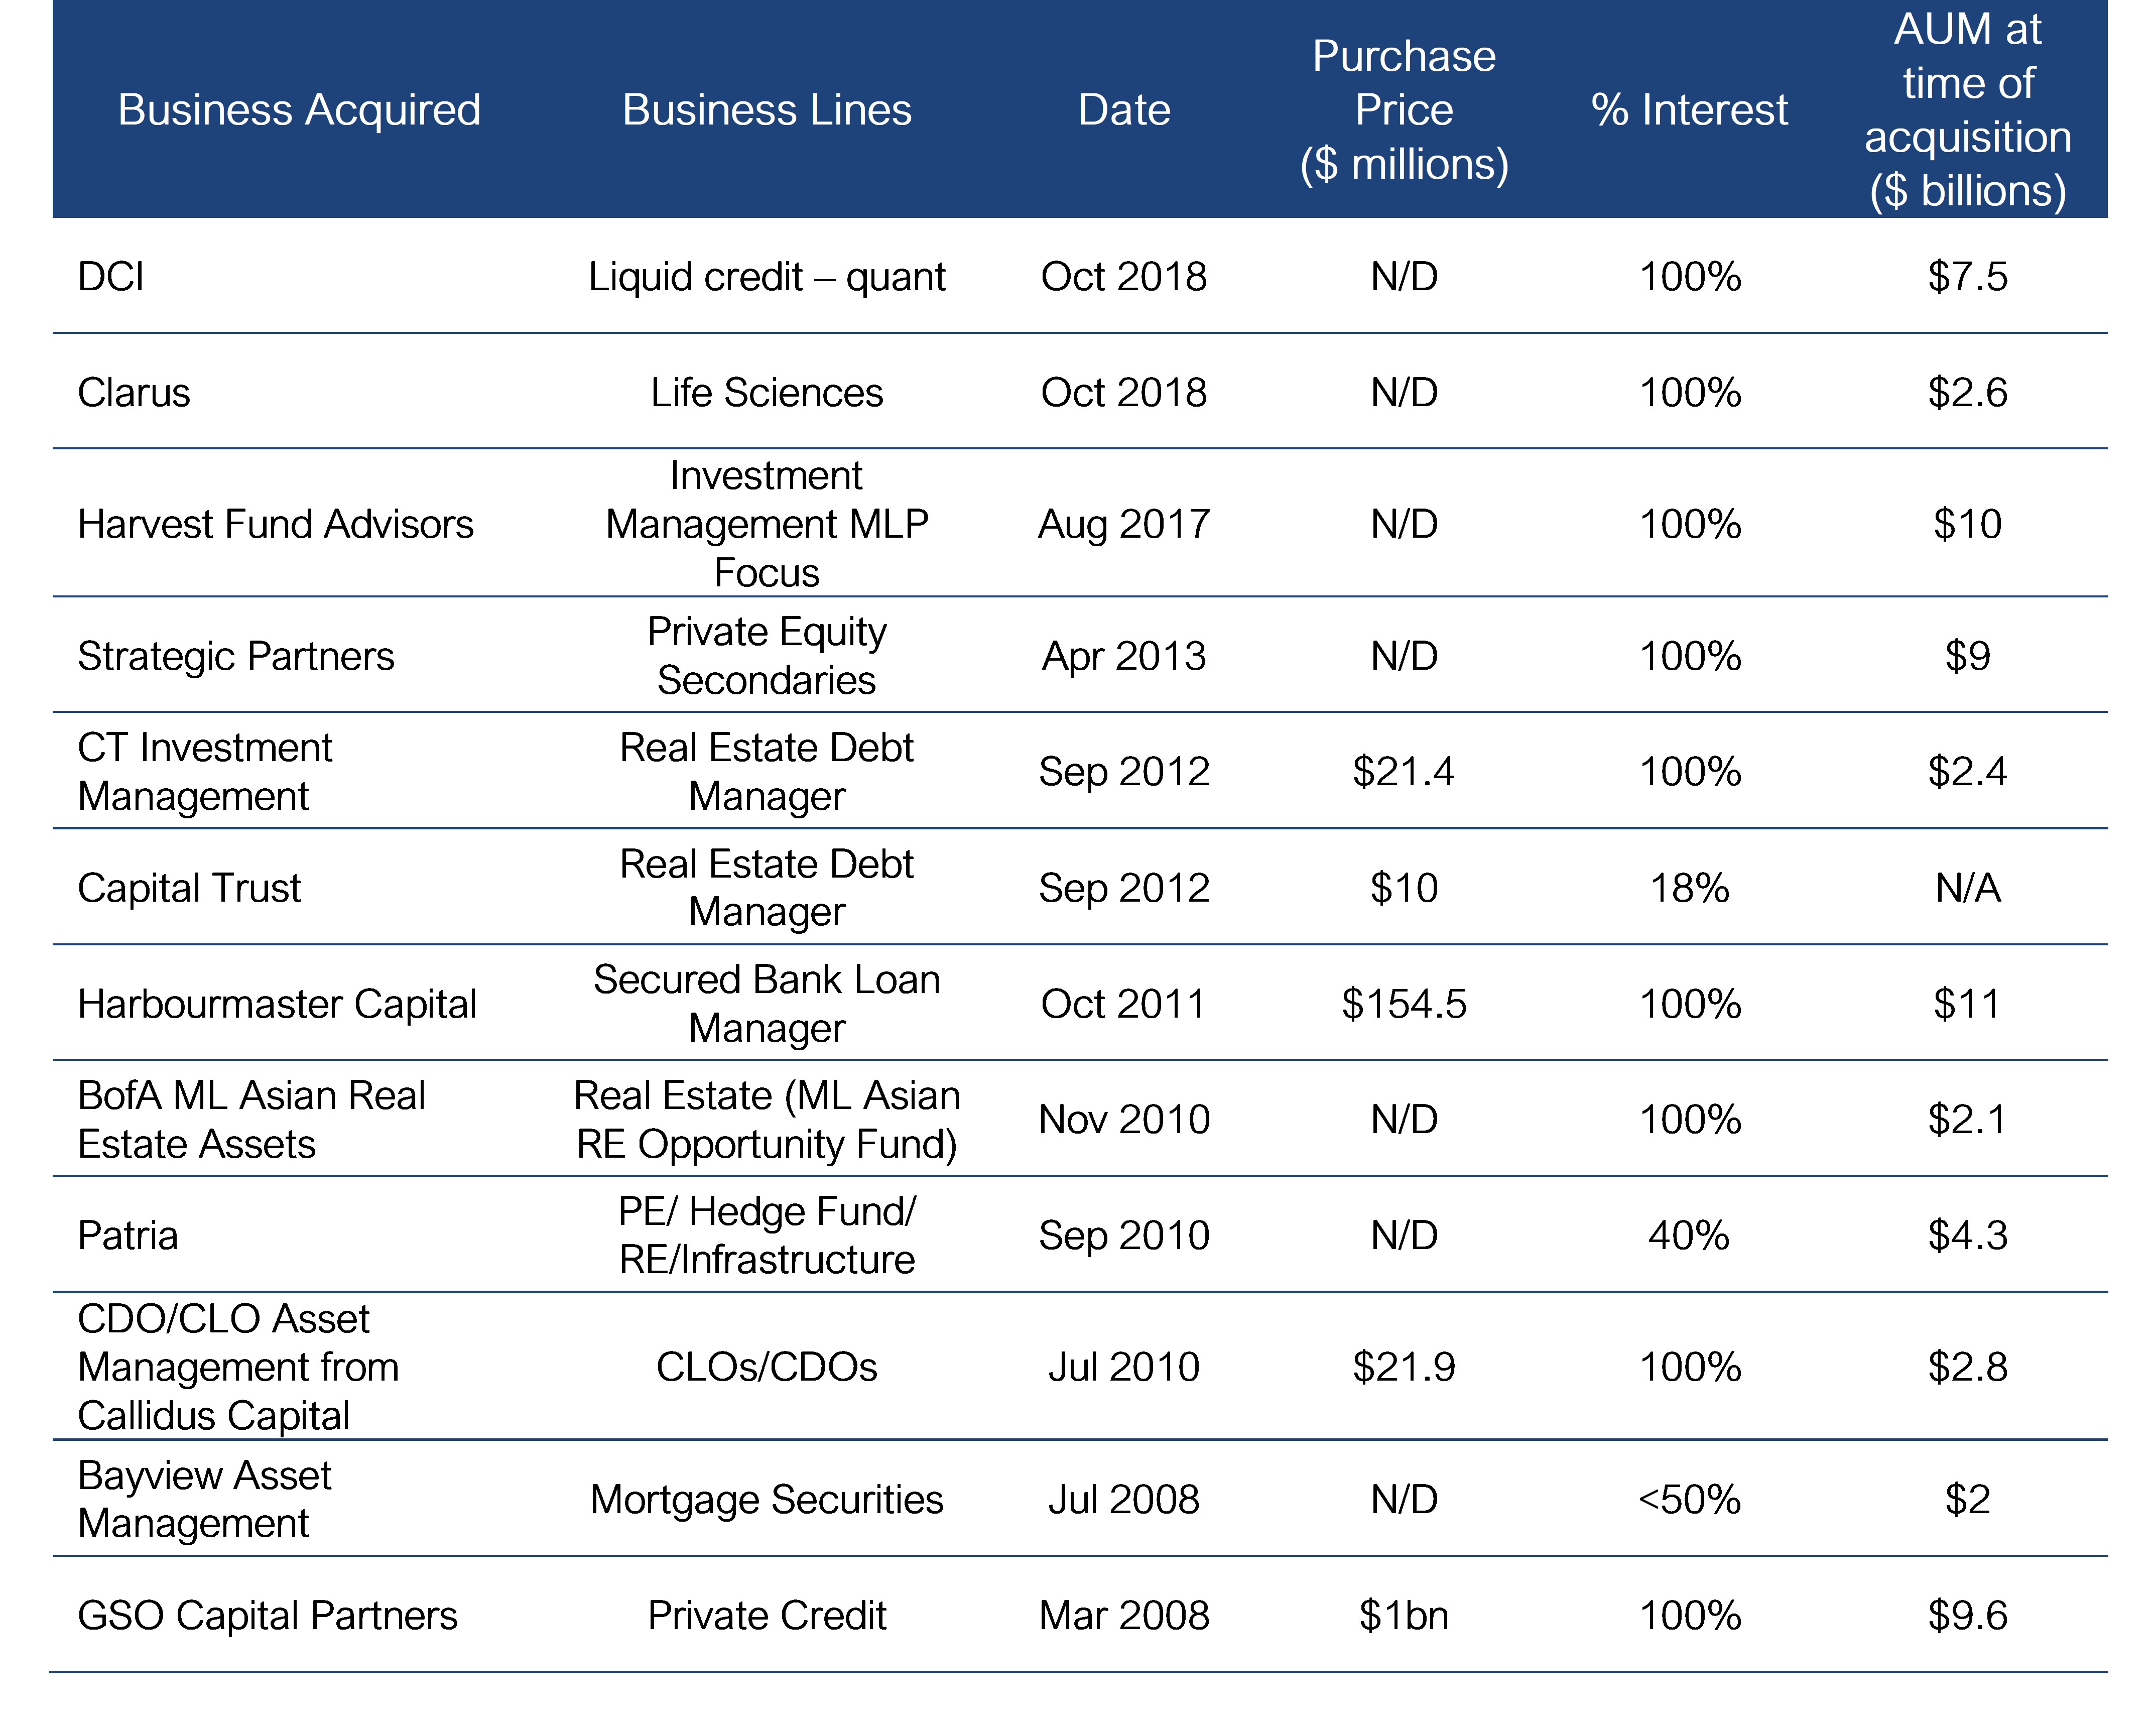Click the Harbourmaster Capital row name

(277, 1004)
